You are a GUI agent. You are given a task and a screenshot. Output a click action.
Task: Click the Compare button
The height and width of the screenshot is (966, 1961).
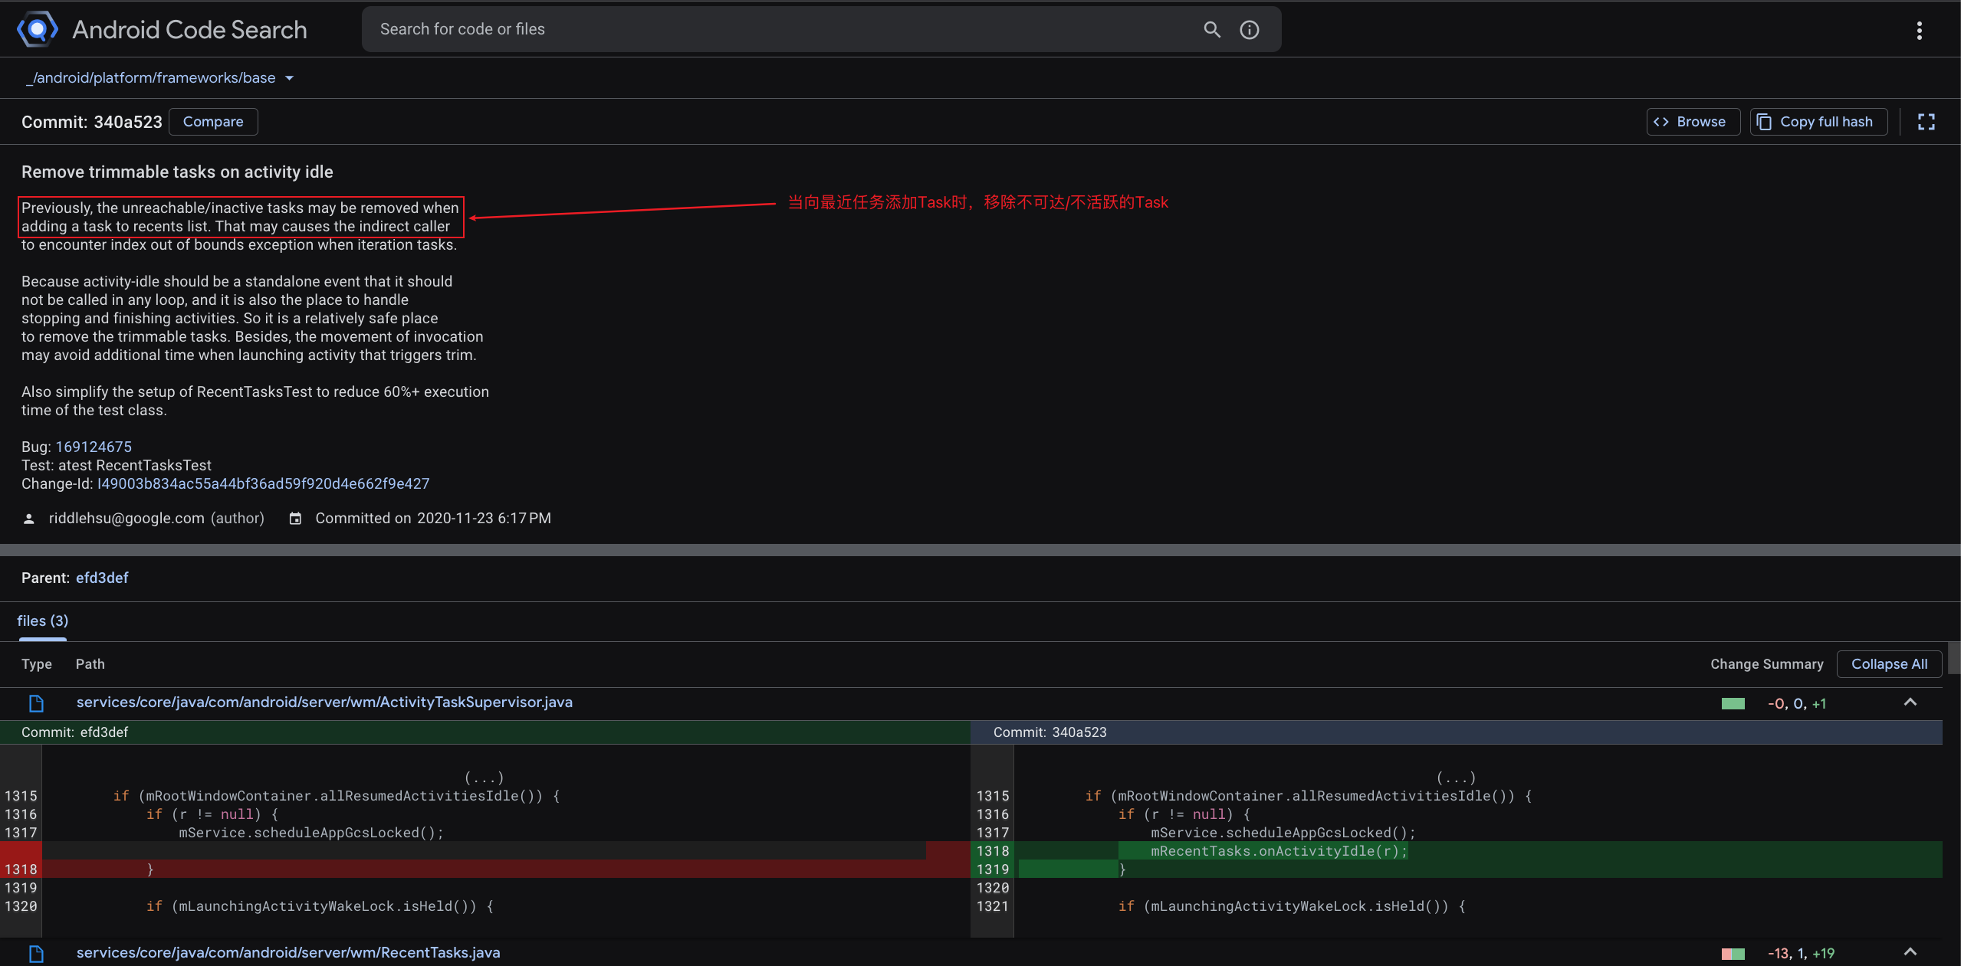pyautogui.click(x=213, y=122)
